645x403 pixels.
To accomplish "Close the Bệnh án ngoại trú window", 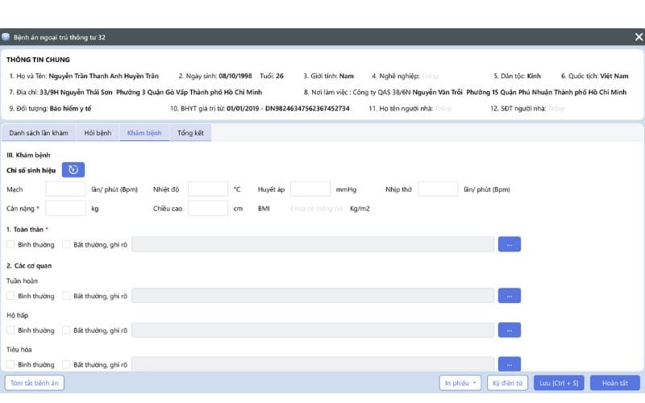I will [638, 37].
